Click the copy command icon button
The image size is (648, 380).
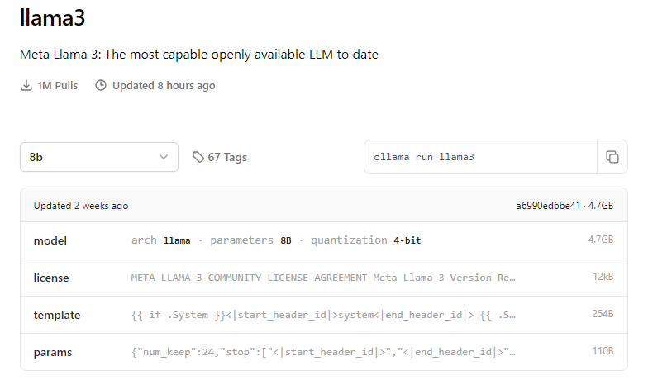[x=612, y=157]
